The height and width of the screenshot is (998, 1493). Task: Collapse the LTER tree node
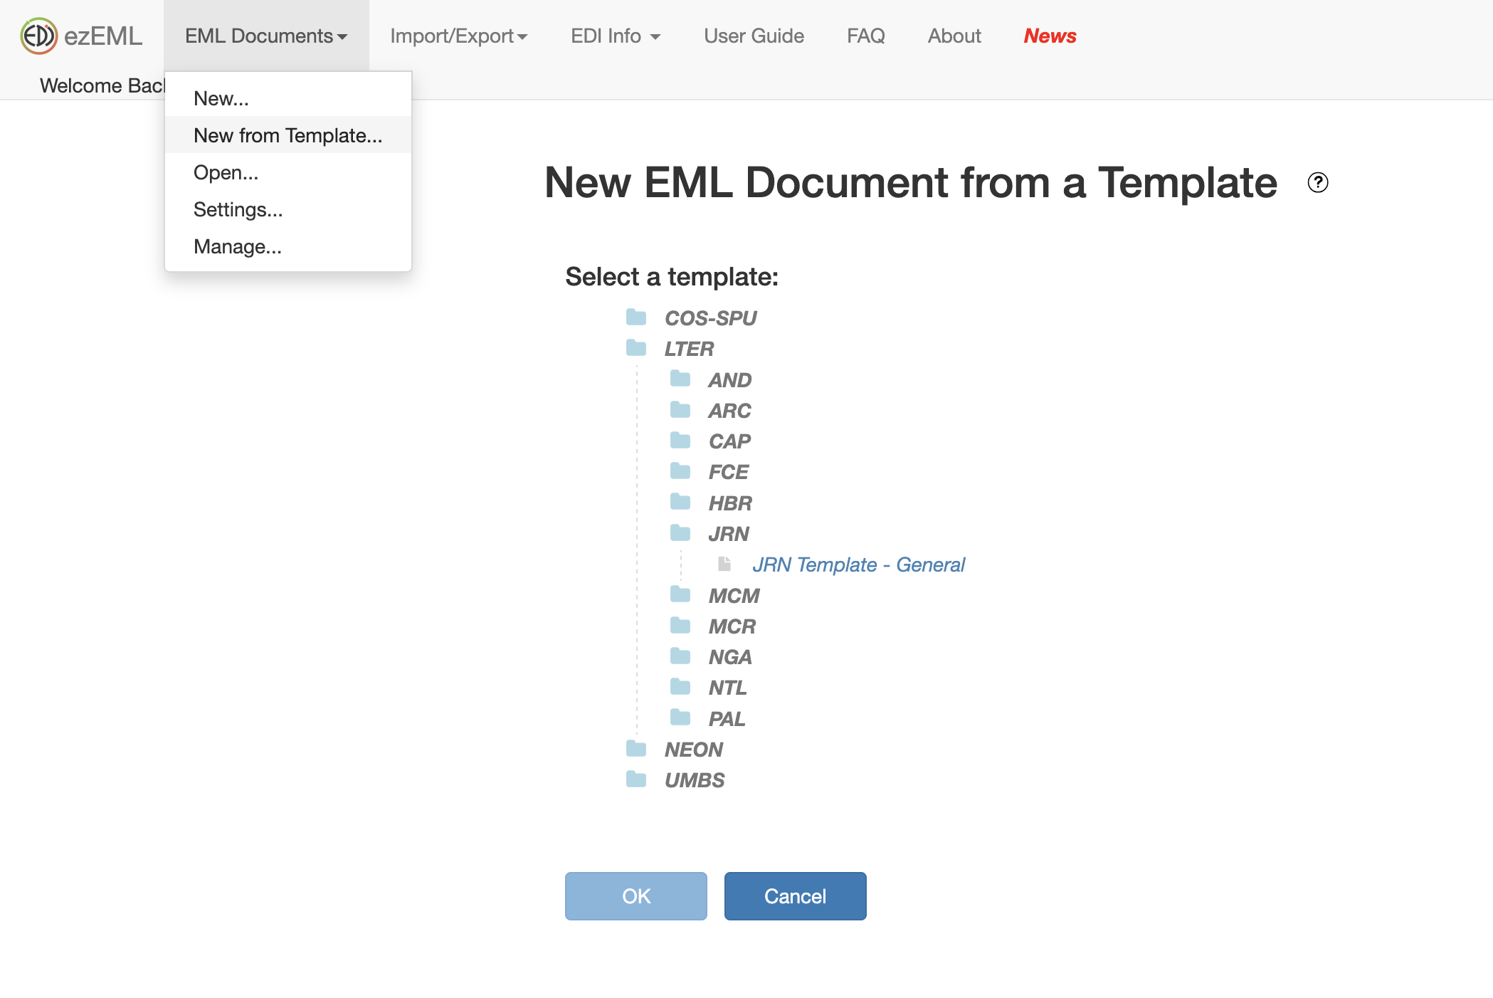point(689,349)
